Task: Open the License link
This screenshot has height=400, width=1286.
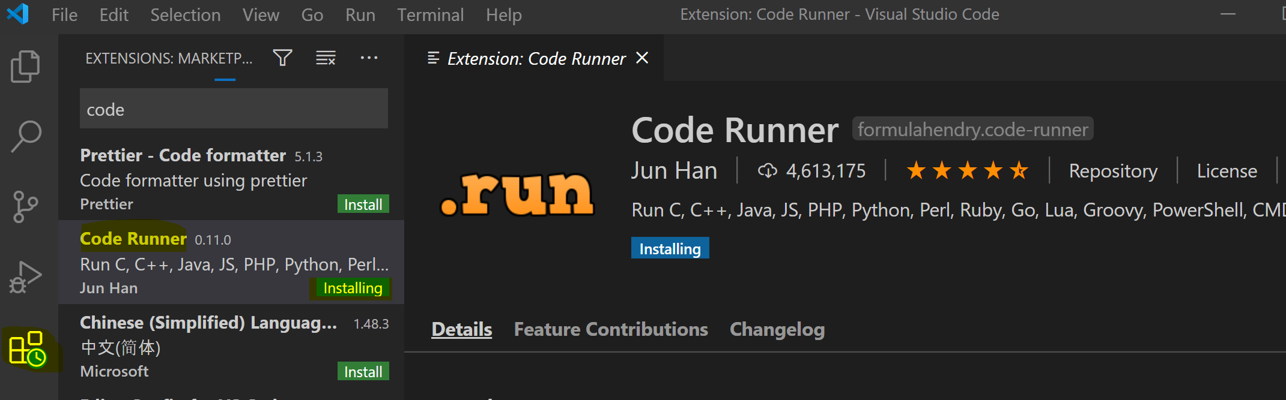Action: click(1227, 171)
